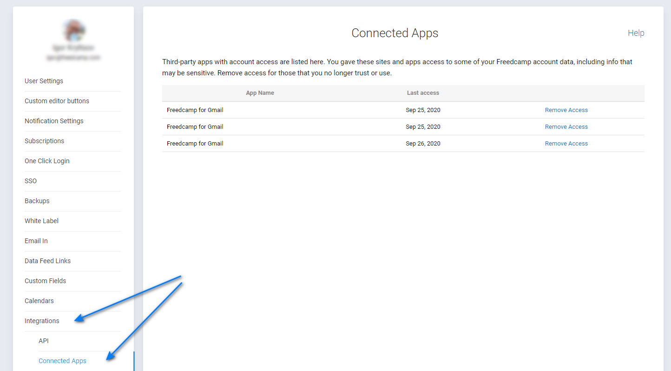Image resolution: width=671 pixels, height=371 pixels.
Task: Remove access for first Freedcamp for Gmail
Action: click(566, 110)
